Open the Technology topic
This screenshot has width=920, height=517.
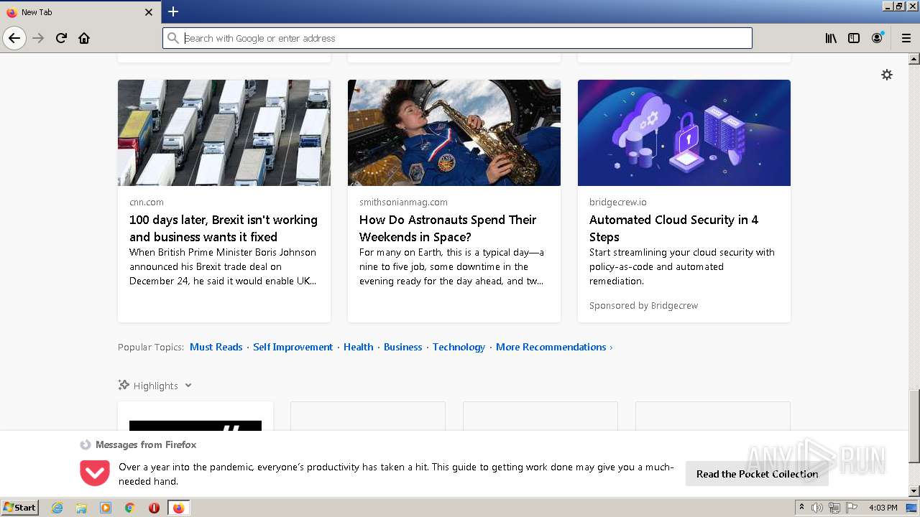coord(459,347)
